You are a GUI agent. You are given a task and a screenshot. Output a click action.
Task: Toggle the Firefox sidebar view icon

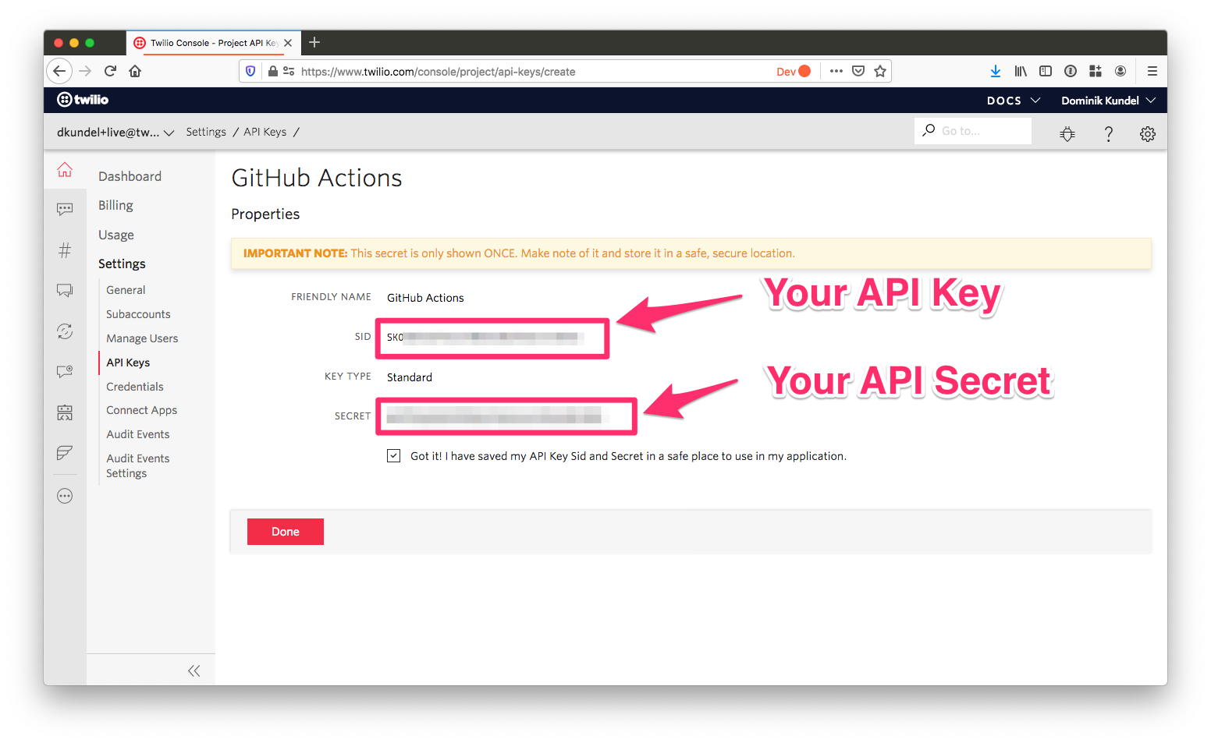point(1046,71)
